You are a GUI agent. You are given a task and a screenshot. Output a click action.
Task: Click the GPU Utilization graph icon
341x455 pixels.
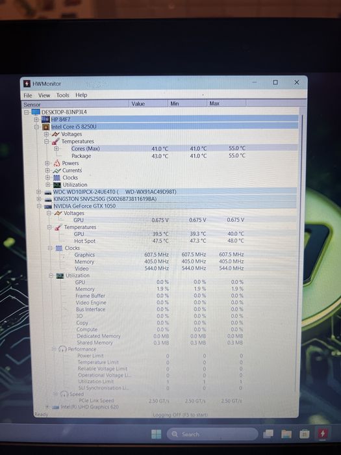(x=60, y=276)
